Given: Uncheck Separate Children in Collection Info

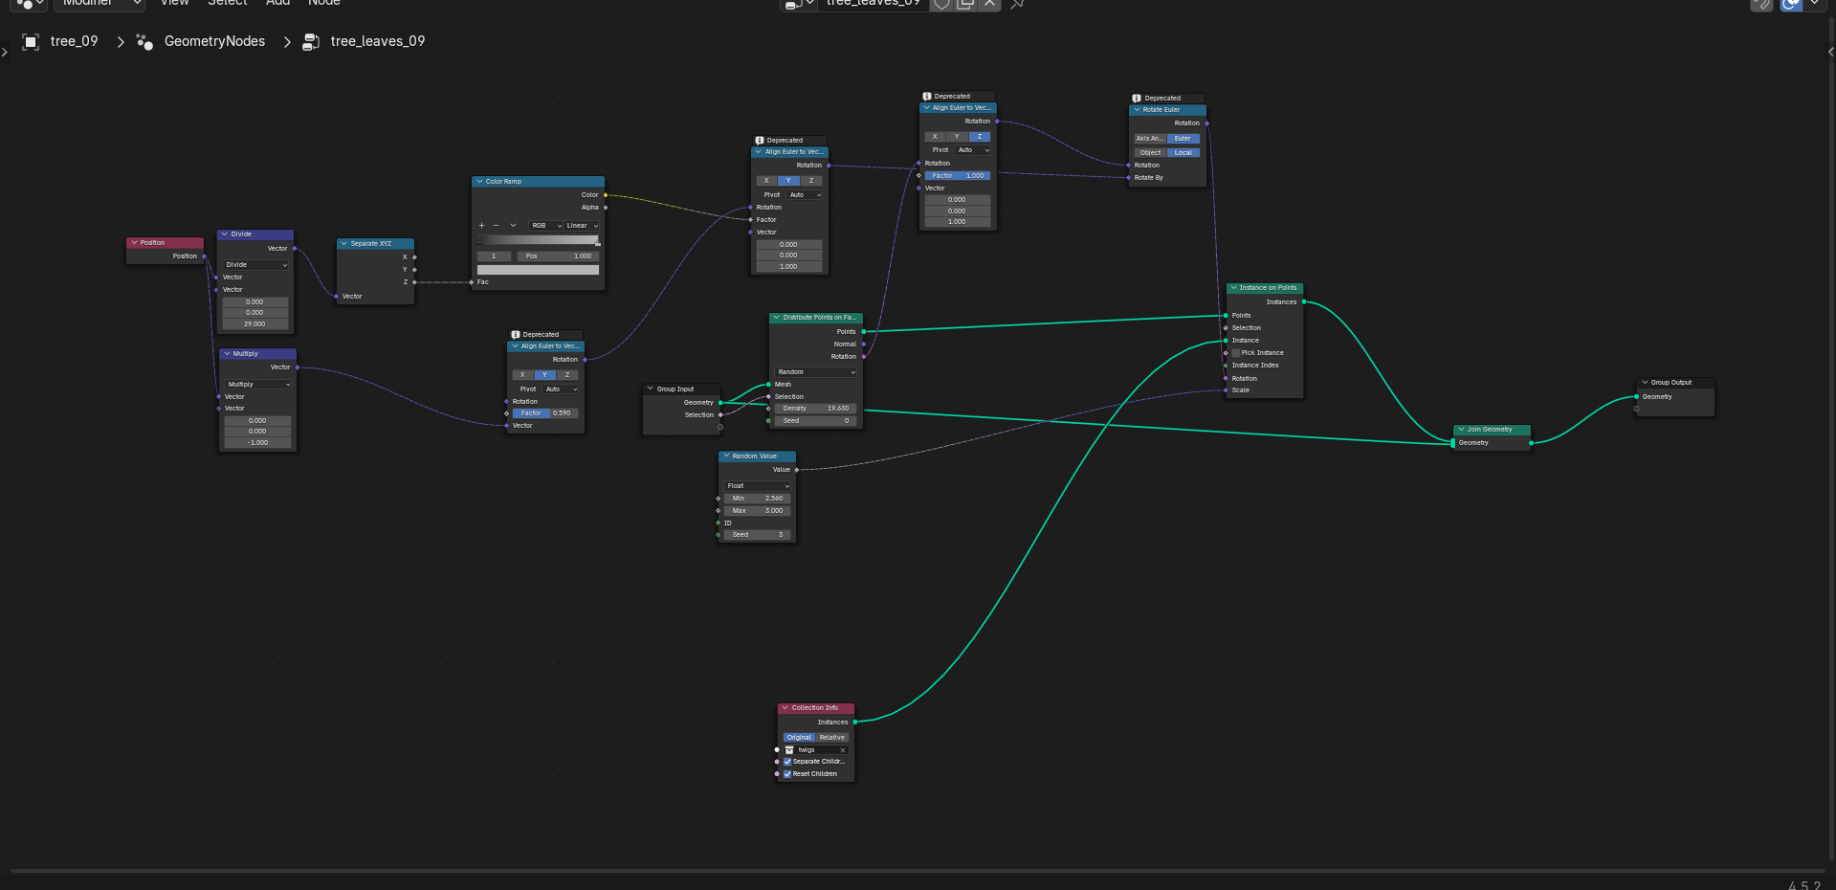Looking at the screenshot, I should coord(787,762).
